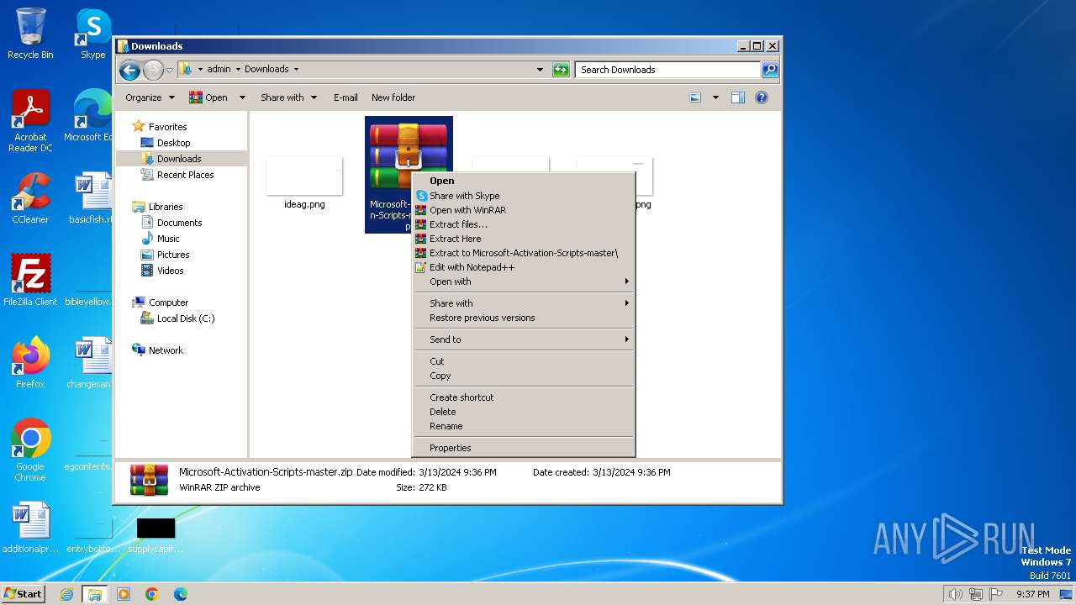Select Desktop in navigation pane

173,143
